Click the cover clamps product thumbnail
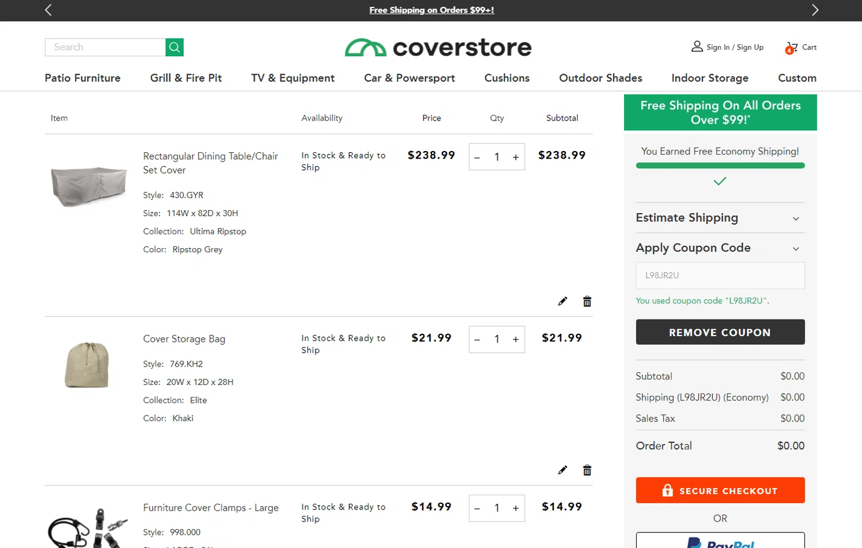 tap(88, 528)
